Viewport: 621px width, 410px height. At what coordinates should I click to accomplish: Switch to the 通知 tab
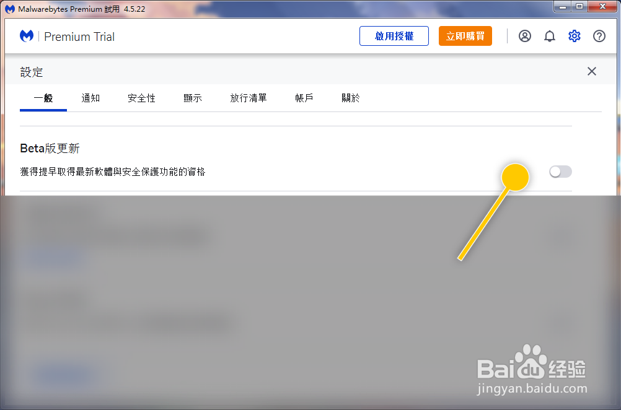90,98
